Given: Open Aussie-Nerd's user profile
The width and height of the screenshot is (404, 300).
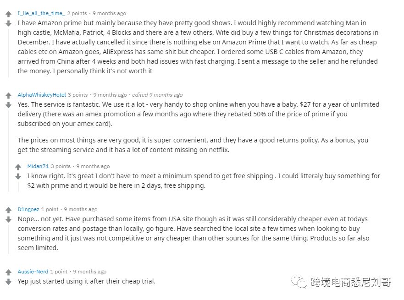Looking at the screenshot, I should [x=33, y=271].
